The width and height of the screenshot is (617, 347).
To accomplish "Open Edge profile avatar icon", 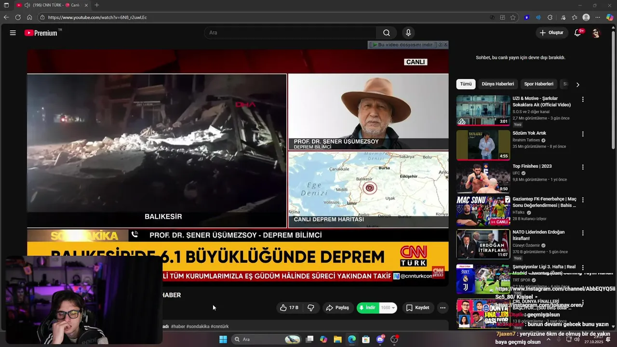I will [x=586, y=17].
